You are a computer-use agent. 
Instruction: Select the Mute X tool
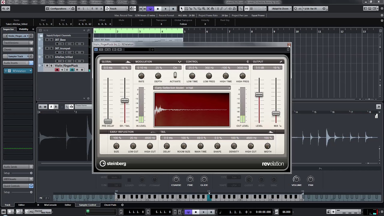pyautogui.click(x=208, y=9)
